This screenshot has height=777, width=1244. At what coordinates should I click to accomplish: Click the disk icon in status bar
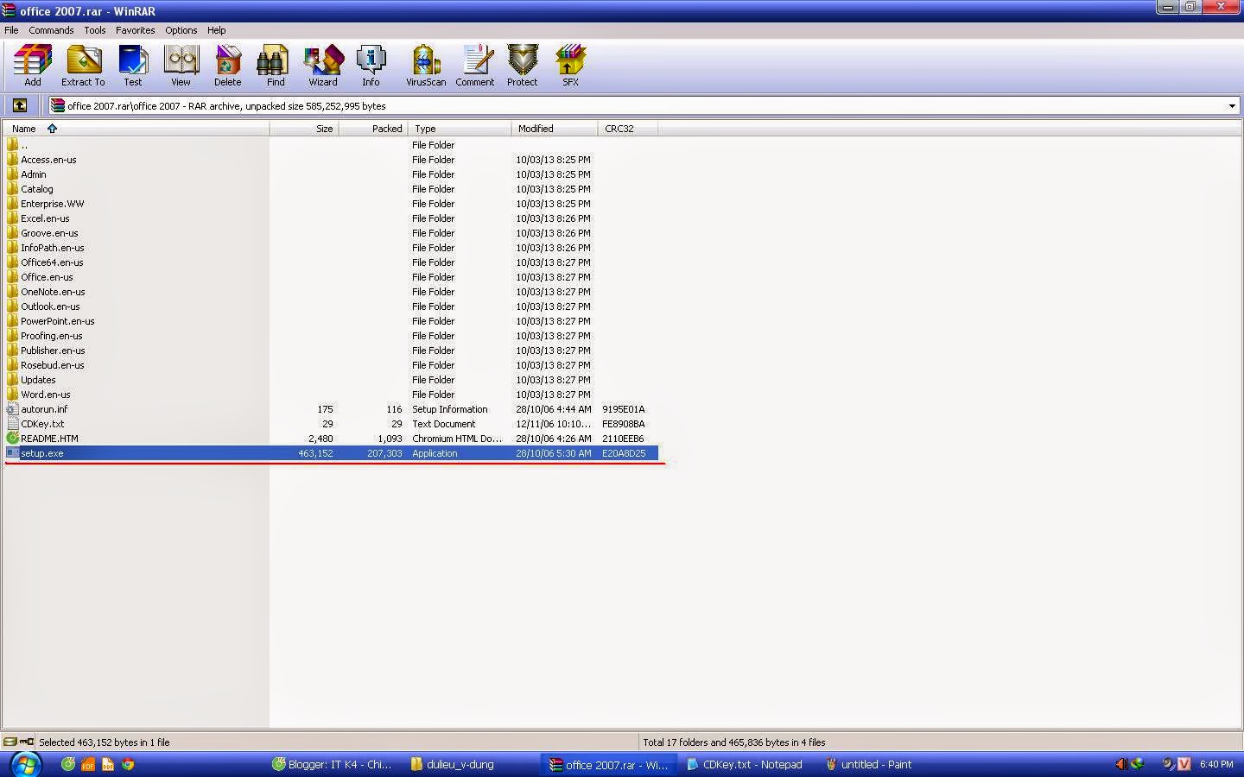tap(10, 742)
